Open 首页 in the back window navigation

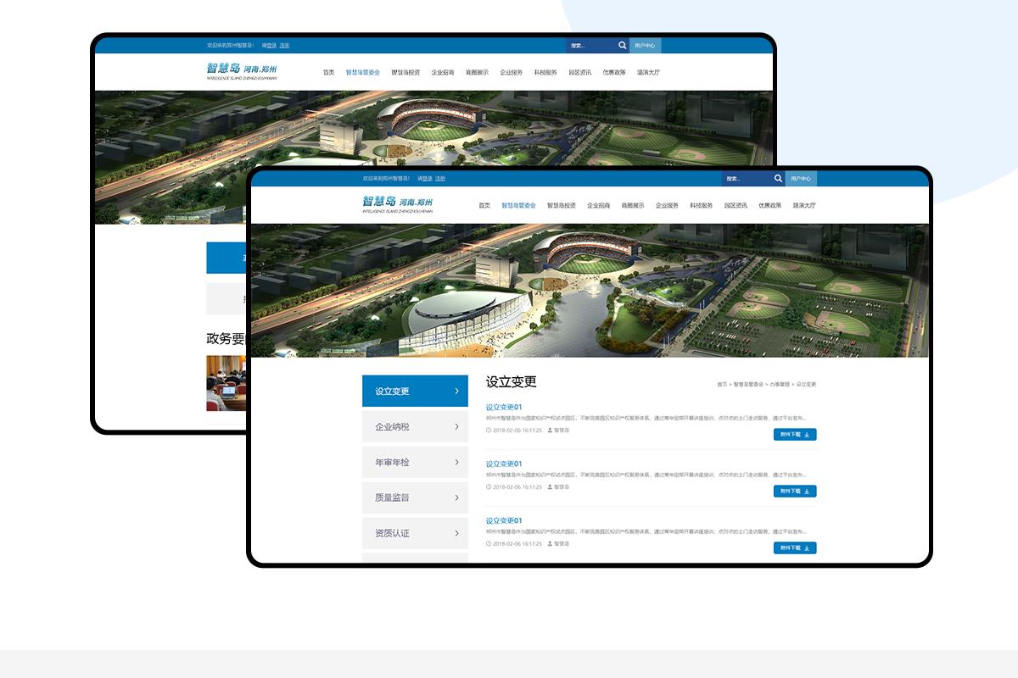click(x=329, y=73)
